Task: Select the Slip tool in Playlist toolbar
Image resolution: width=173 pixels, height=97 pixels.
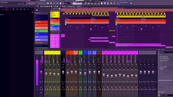Action: pyautogui.click(x=49, y=6)
